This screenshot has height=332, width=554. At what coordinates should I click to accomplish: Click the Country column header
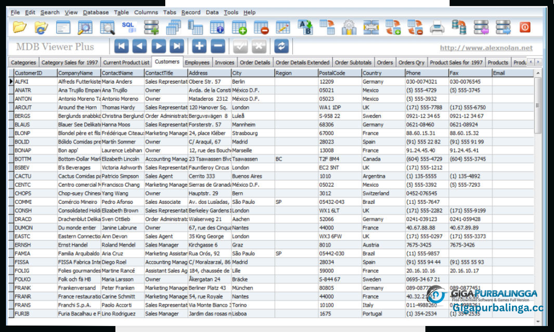tap(383, 73)
